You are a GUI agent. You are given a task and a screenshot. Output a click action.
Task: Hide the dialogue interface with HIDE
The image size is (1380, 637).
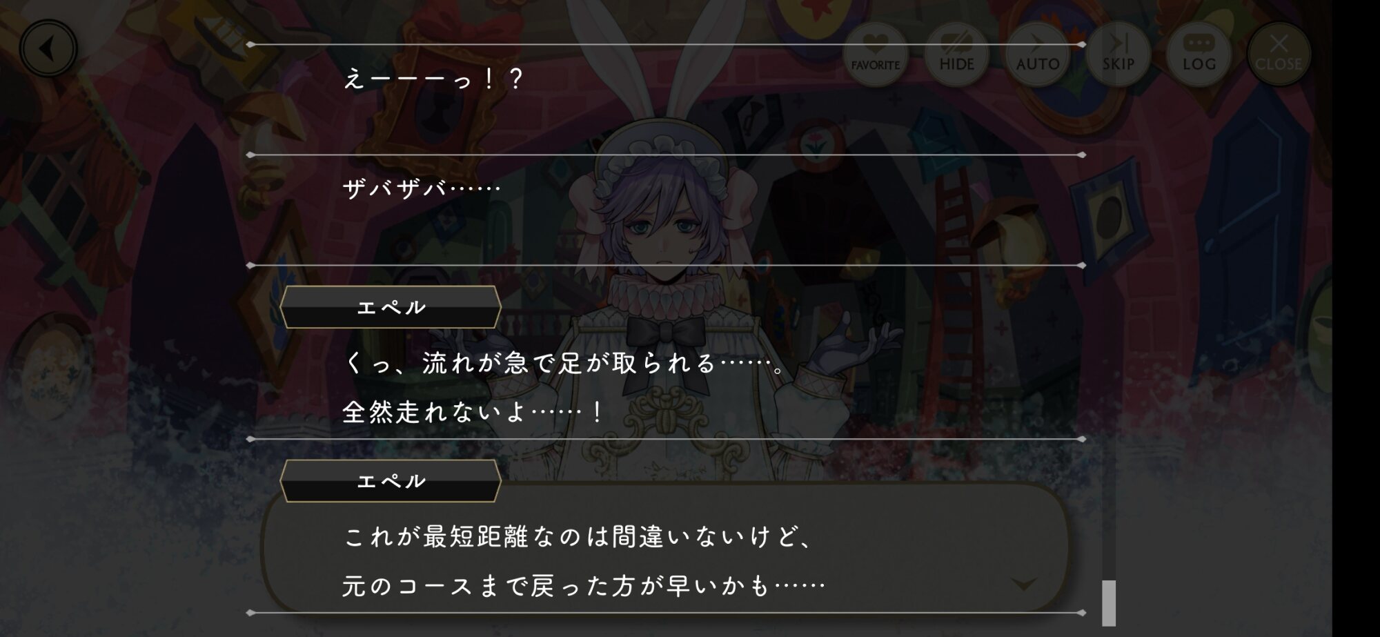click(956, 54)
